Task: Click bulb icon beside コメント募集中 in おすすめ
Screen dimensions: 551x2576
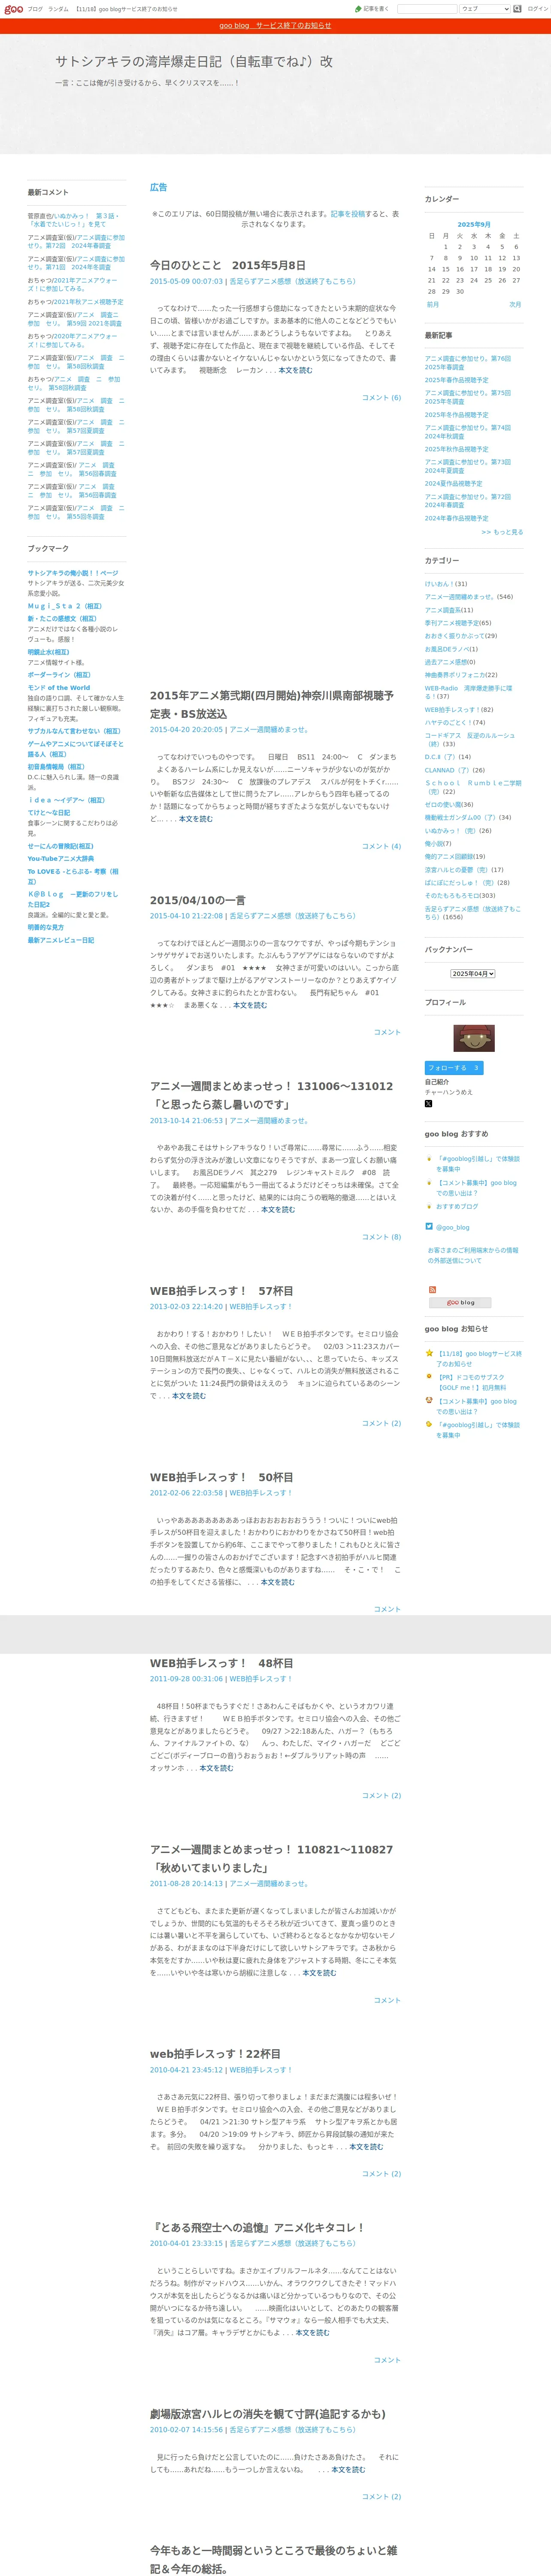Action: 429,1183
